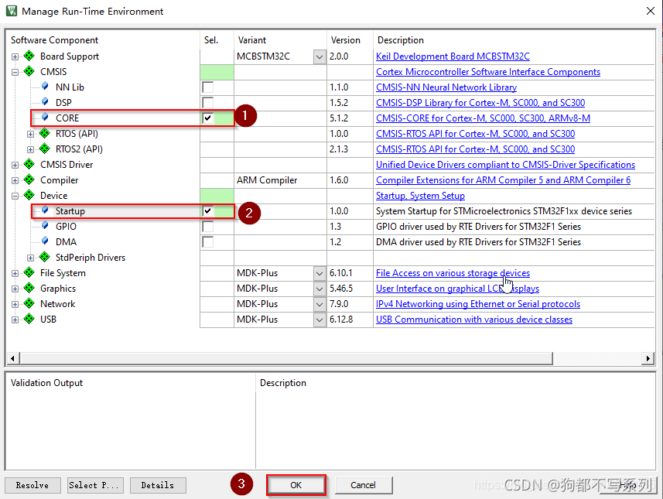This screenshot has height=499, width=663.
Task: Click the Select P... button
Action: pos(95,485)
